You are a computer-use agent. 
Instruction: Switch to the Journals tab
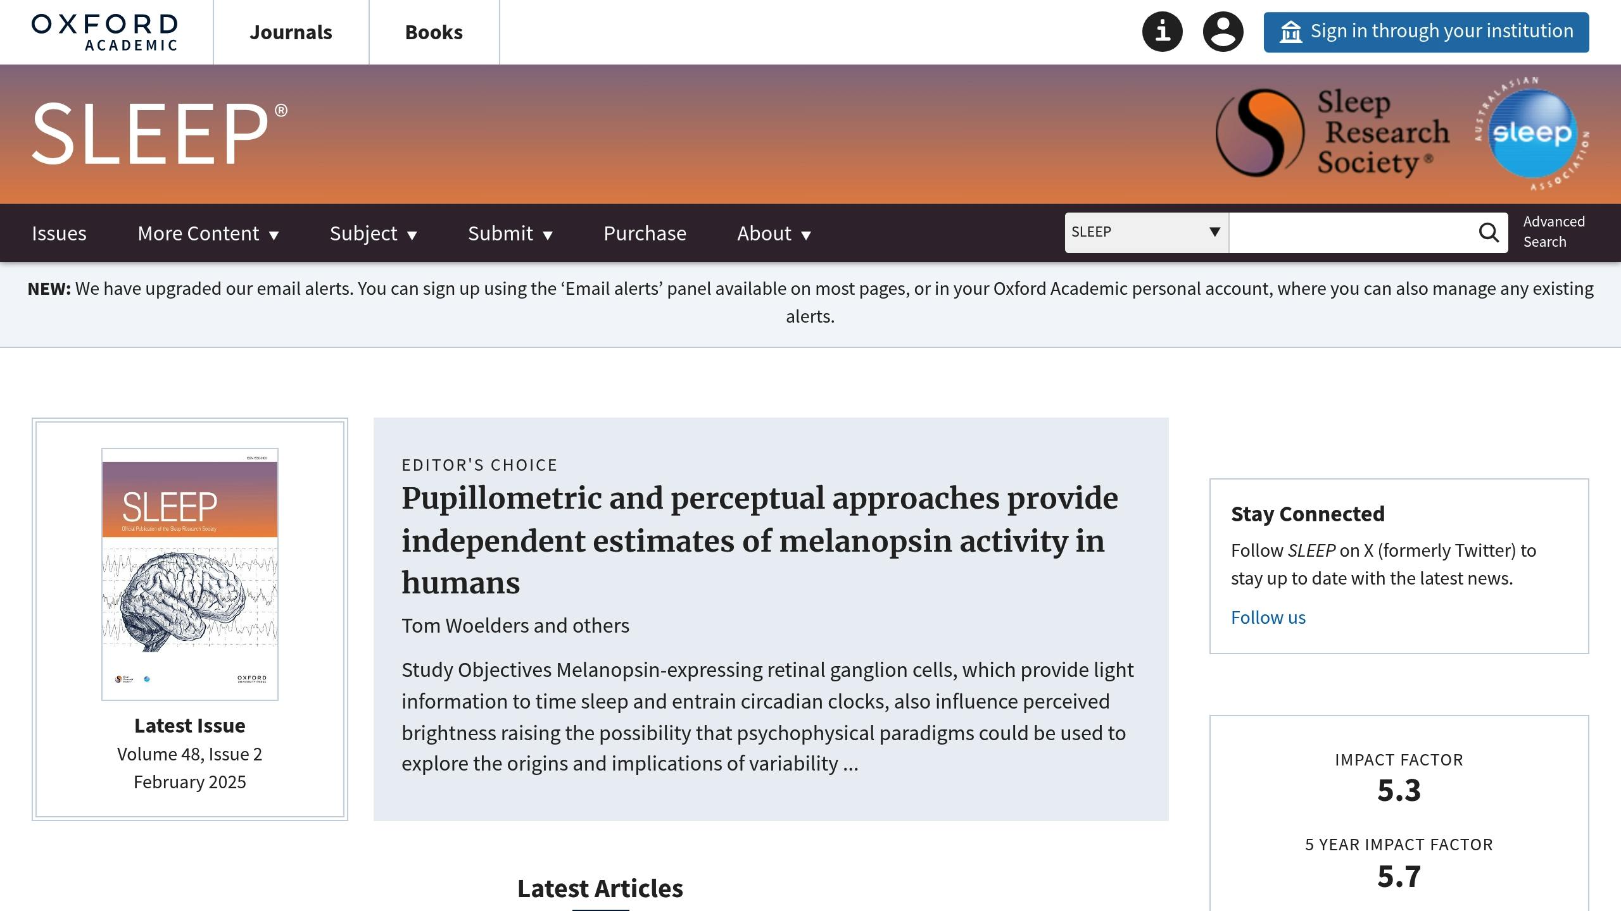(x=291, y=32)
